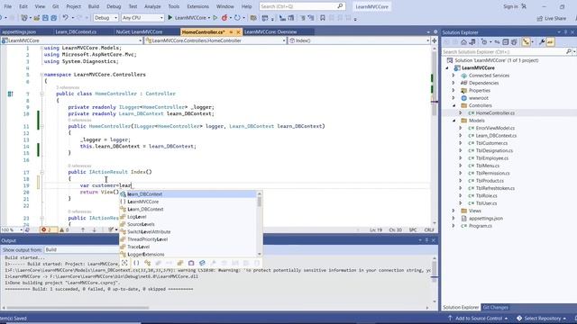Open HomeController type navigation dropdown
The height and width of the screenshot is (324, 577).
point(215,40)
